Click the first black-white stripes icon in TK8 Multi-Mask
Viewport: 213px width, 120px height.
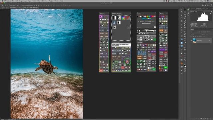point(114,18)
